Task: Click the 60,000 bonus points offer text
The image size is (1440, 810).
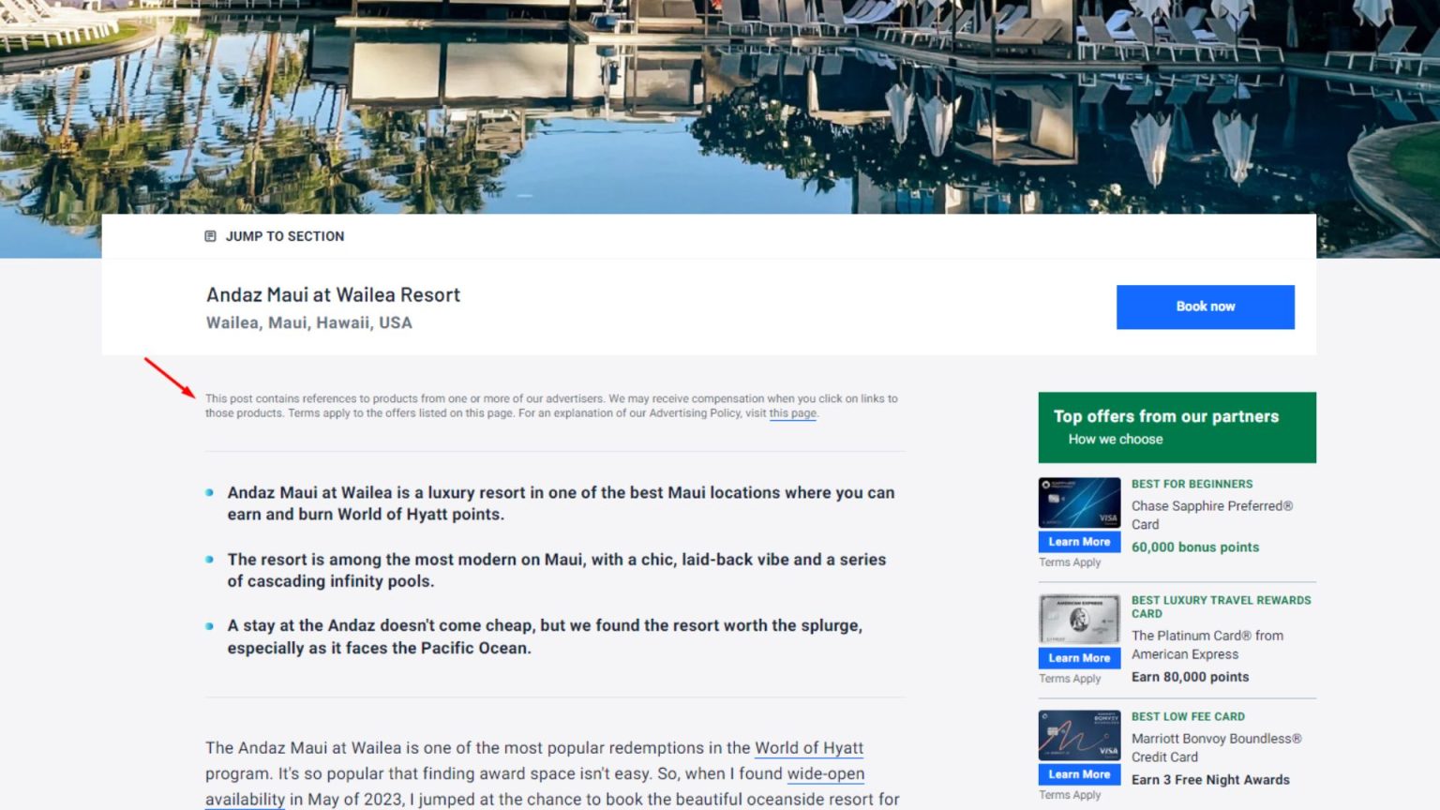Action: [1194, 547]
